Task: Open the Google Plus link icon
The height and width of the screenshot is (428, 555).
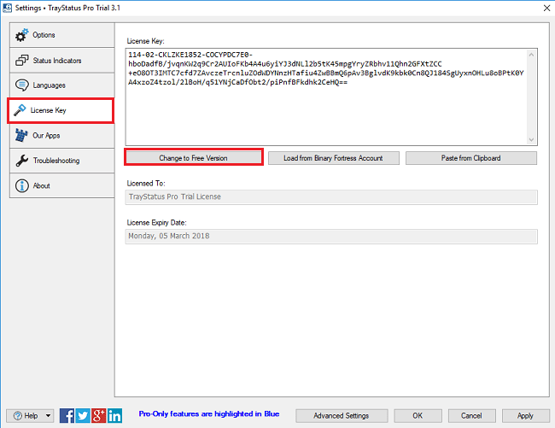Action: (99, 415)
